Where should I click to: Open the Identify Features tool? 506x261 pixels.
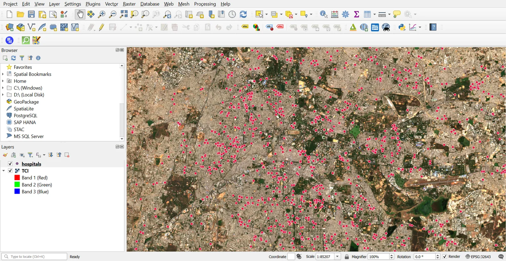click(324, 14)
